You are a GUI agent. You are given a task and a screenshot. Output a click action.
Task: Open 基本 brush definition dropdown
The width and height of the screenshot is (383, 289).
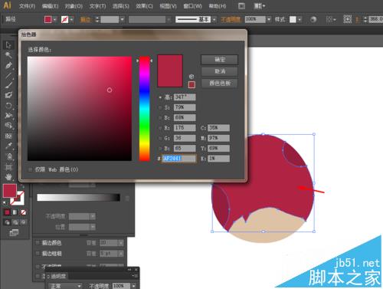point(214,19)
